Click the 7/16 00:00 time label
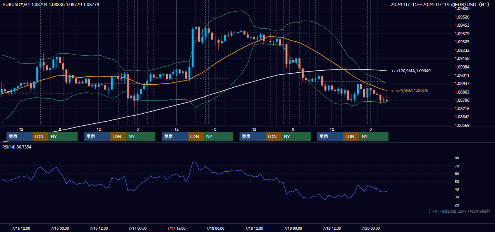The height and width of the screenshot is (232, 495). coord(60,228)
